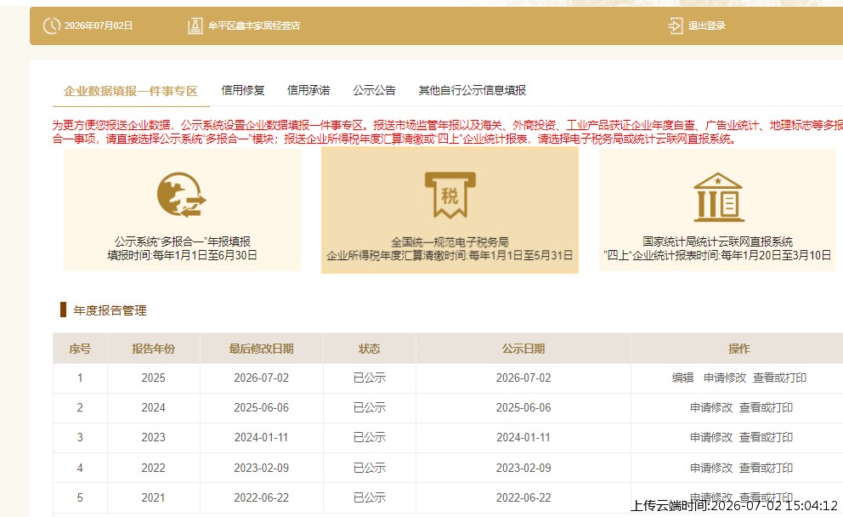The height and width of the screenshot is (517, 843).
Task: Click the 税 tax bureau icon
Action: [x=450, y=195]
